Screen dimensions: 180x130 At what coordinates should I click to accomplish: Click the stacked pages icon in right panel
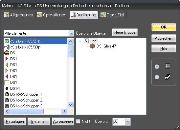click(x=168, y=77)
